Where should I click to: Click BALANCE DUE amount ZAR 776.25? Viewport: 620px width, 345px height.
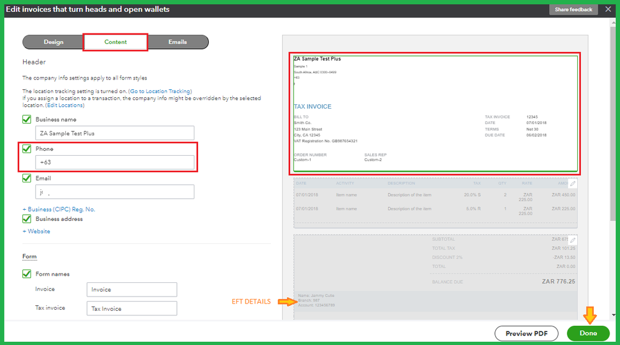point(558,282)
